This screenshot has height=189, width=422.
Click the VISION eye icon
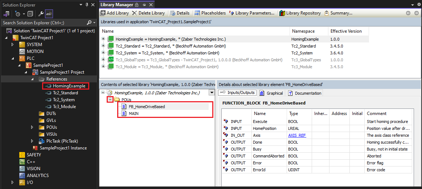click(x=22, y=169)
